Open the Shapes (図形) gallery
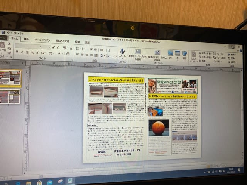 184,55
